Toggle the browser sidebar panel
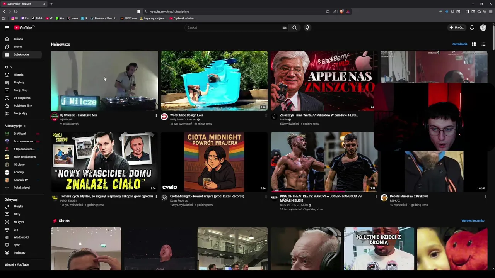The width and height of the screenshot is (495, 278). coord(468,12)
